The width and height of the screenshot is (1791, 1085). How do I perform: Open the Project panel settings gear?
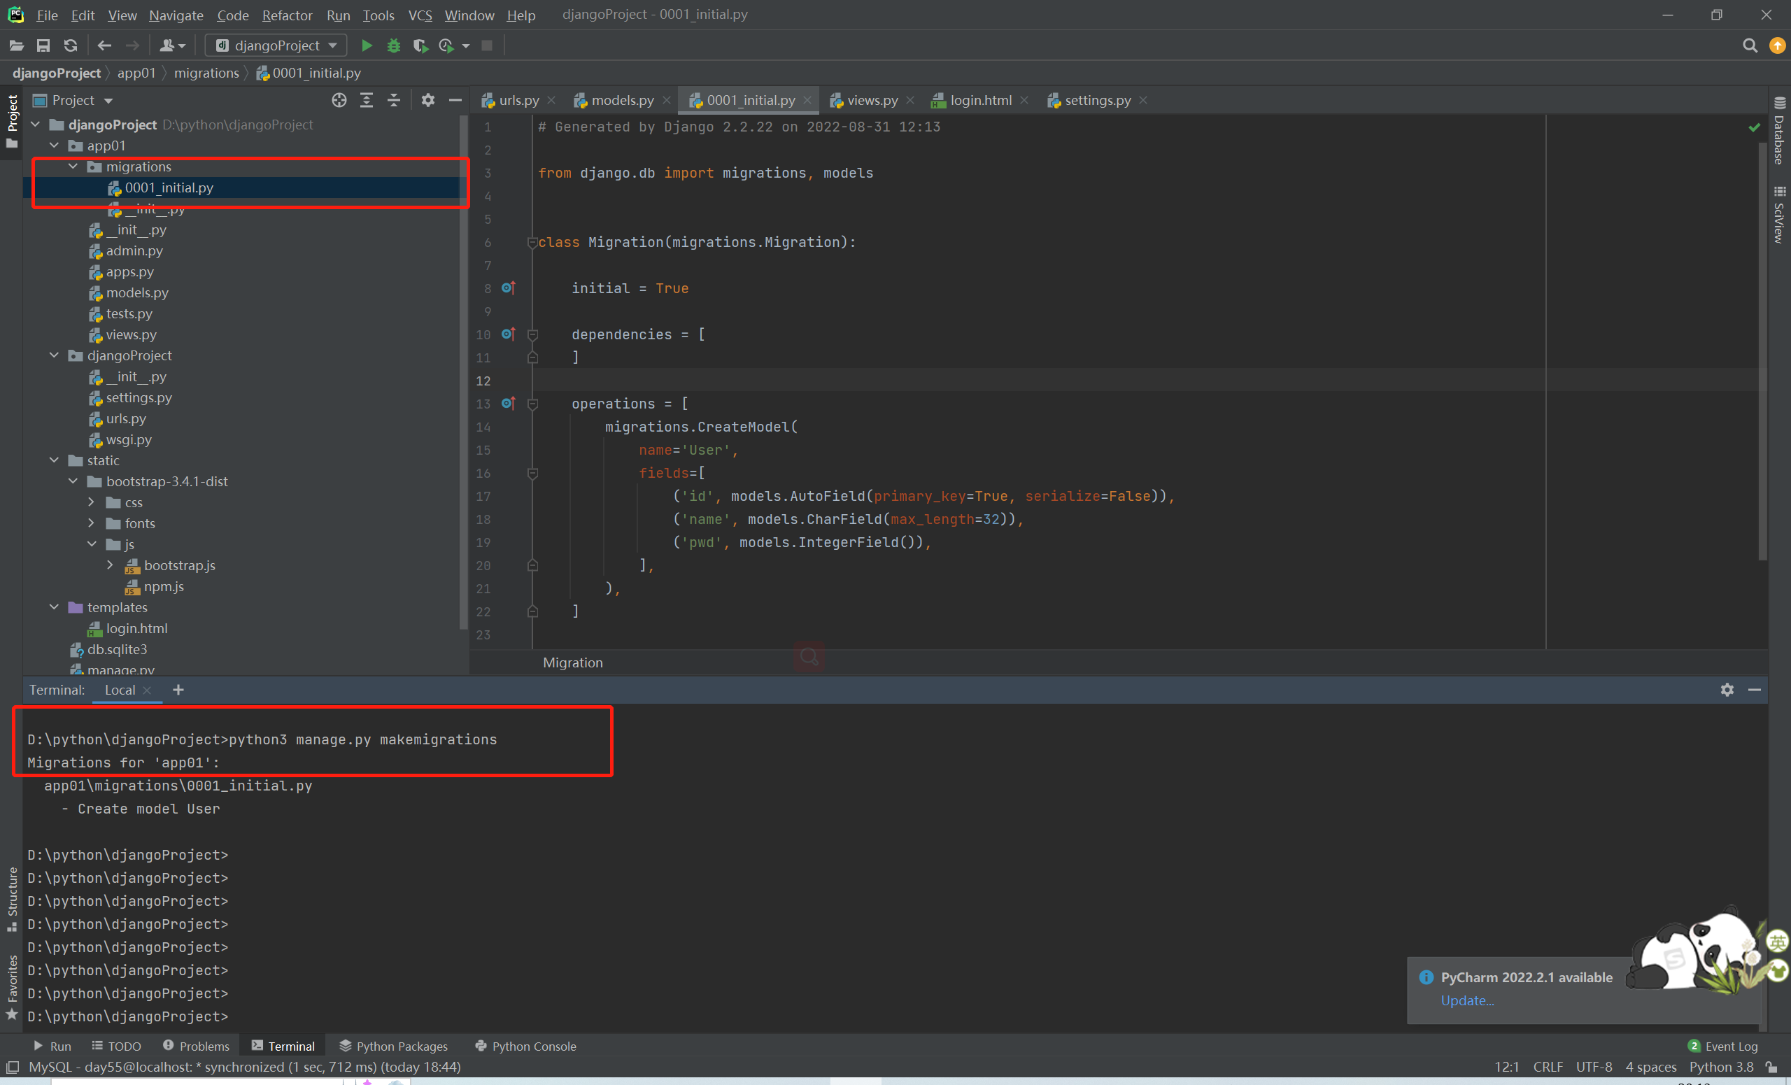pyautogui.click(x=427, y=100)
